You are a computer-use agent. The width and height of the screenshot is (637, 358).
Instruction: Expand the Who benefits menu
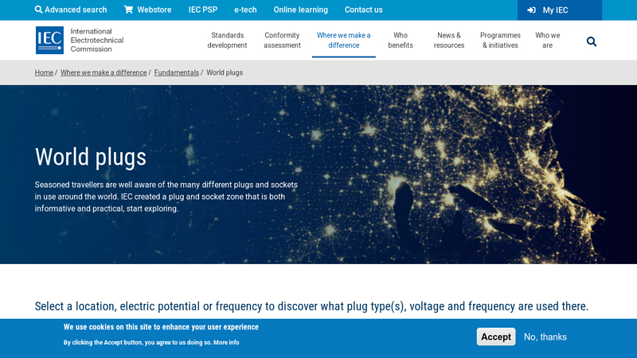[401, 41]
